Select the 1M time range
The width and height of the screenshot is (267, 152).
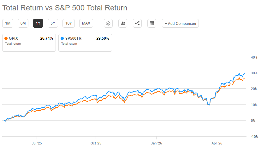click(8, 23)
